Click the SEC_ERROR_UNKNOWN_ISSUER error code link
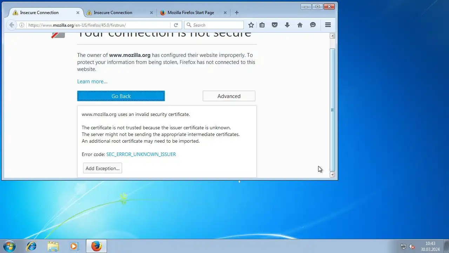The width and height of the screenshot is (449, 253). click(141, 154)
